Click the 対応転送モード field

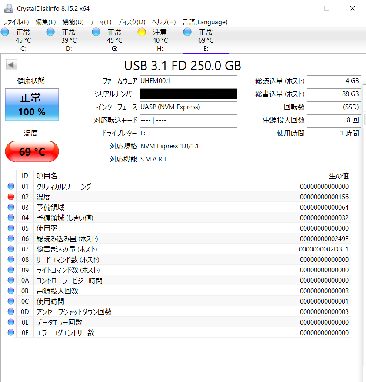188,120
